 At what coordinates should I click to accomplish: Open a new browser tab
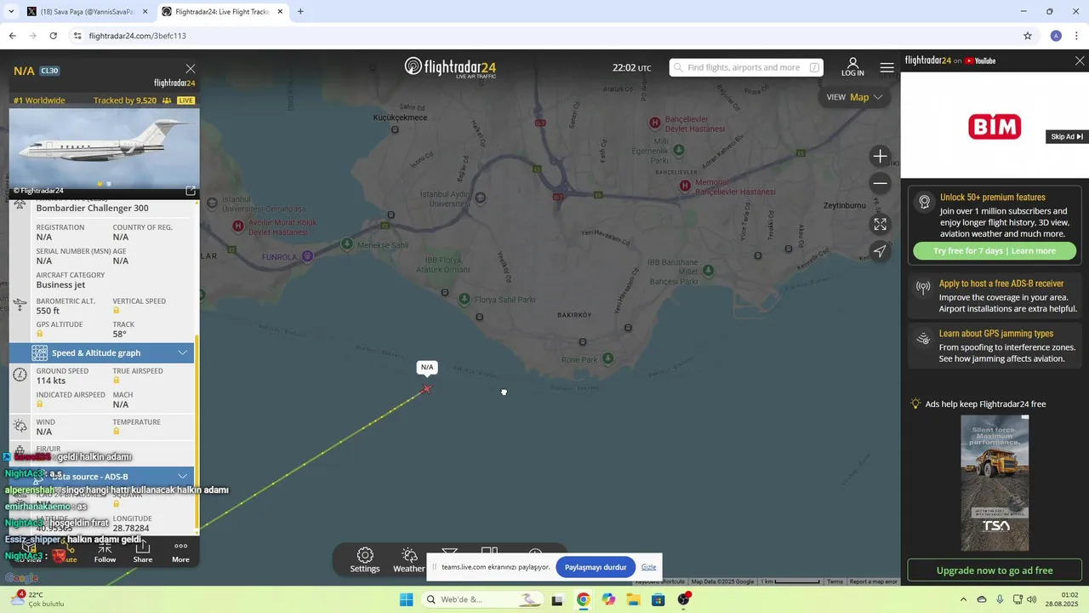300,12
